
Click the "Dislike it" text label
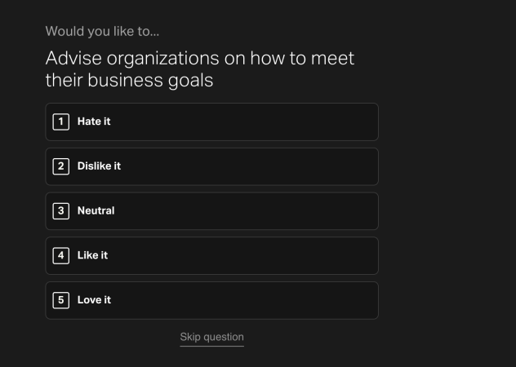(x=99, y=166)
